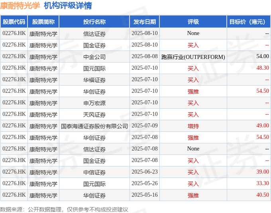Click the 2025-05-26 date cell
Image resolution: width=271 pixels, height=213 pixels.
tap(145, 183)
